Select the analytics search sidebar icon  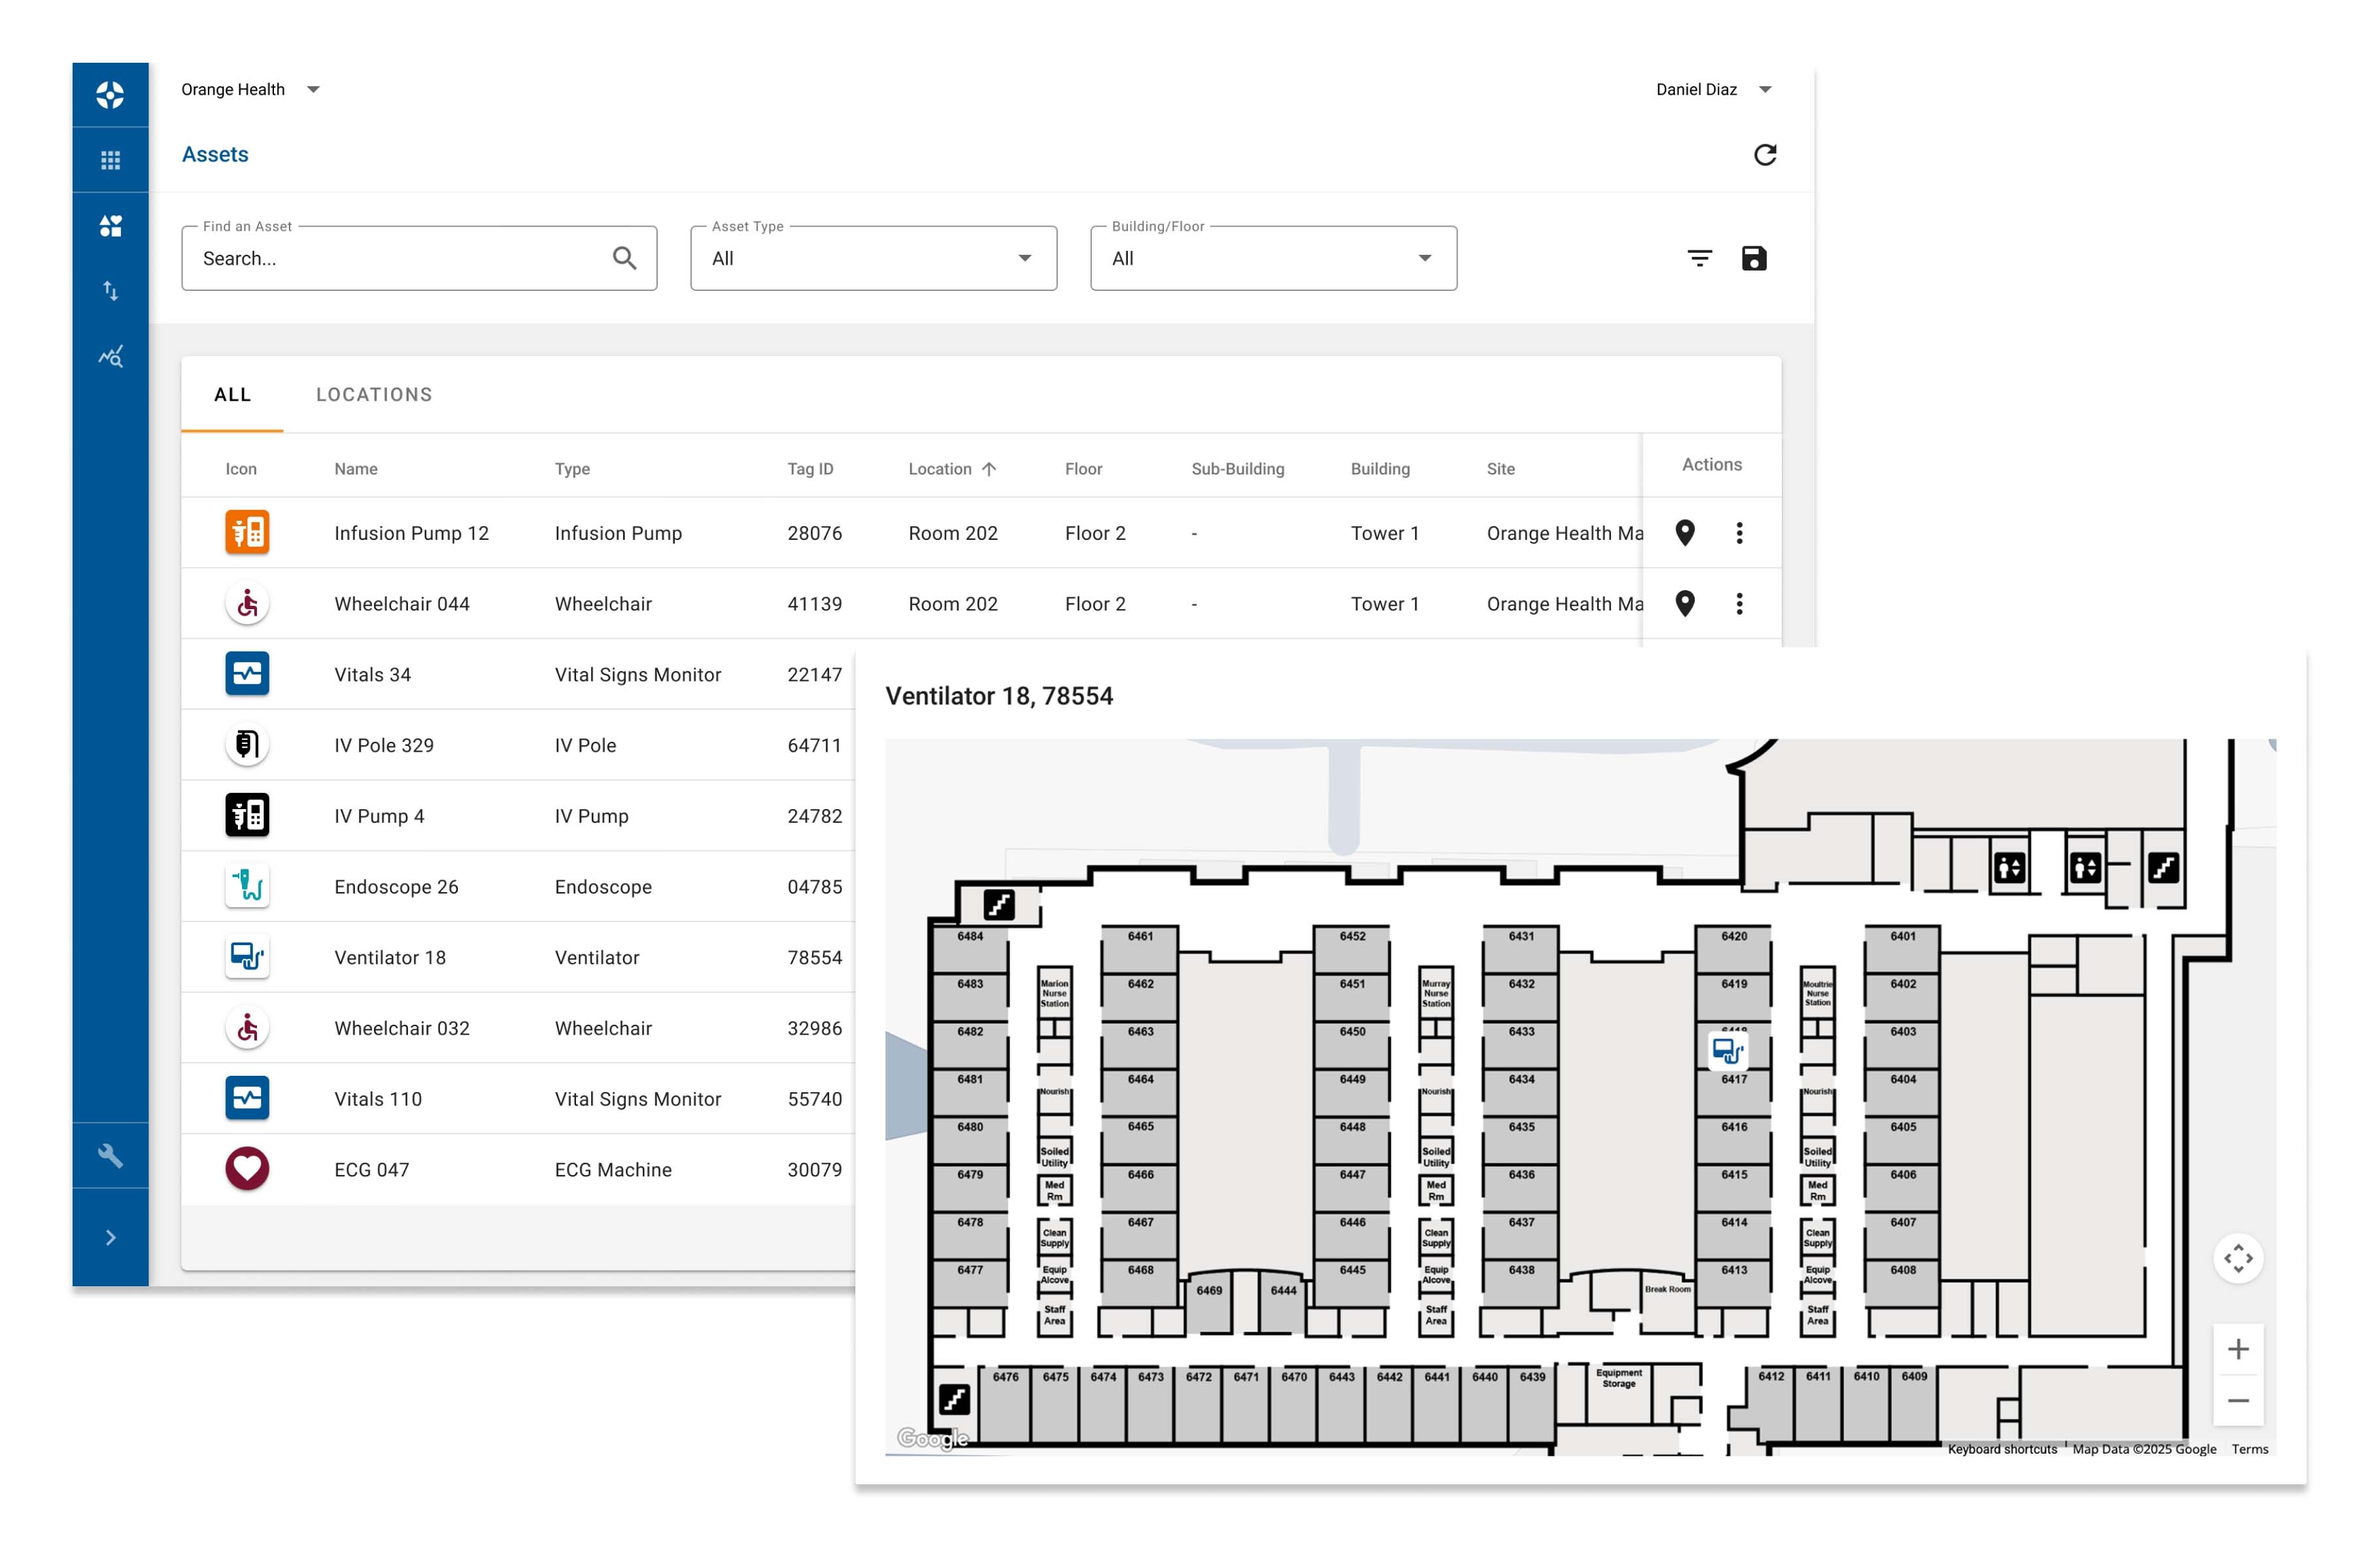click(x=110, y=357)
